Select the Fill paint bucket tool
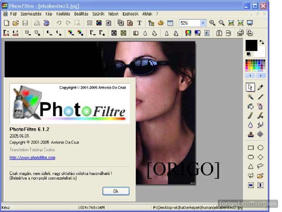Viewport: 282px width, 212px height. click(x=251, y=106)
